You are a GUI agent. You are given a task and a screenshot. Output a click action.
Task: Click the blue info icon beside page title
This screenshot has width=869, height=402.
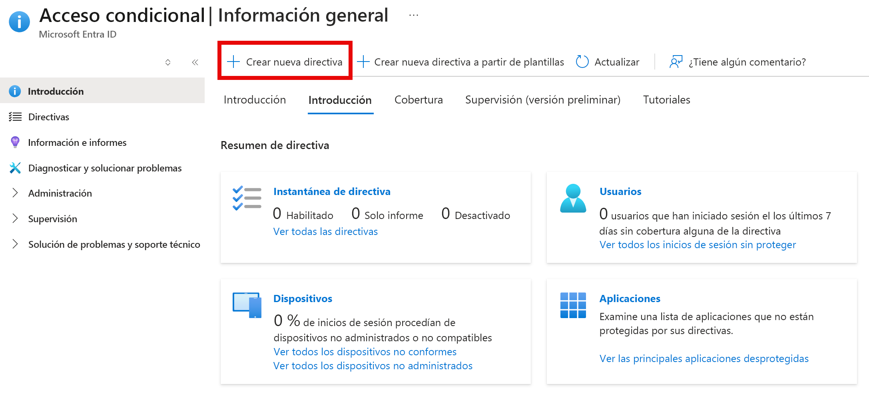pos(19,22)
